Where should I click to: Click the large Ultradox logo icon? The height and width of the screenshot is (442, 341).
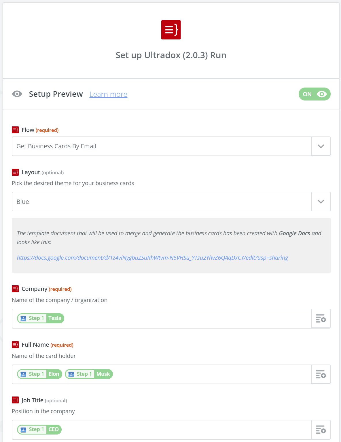tap(171, 30)
